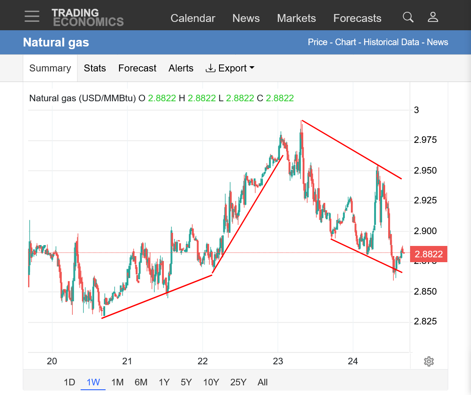Screen dimensions: 471x395
Task: Click the 2.8822 current price label
Action: 429,254
